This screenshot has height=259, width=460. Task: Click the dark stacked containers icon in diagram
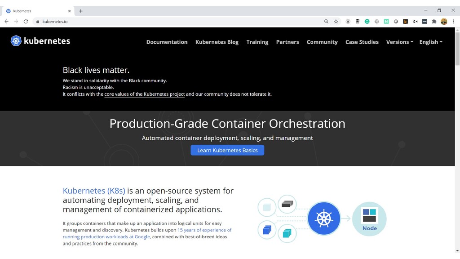click(287, 204)
